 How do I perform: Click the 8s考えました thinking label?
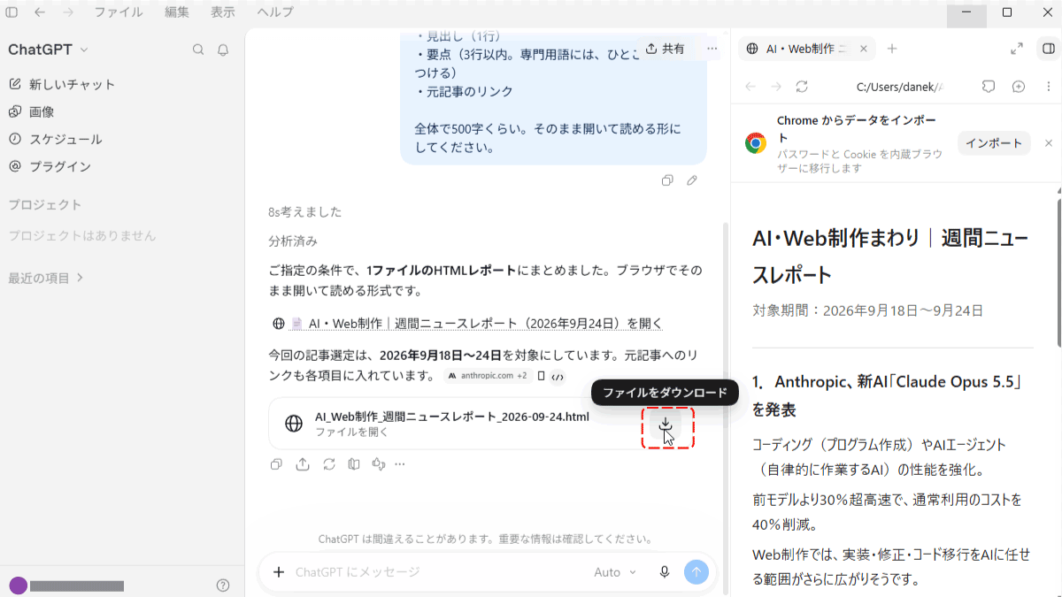click(304, 212)
